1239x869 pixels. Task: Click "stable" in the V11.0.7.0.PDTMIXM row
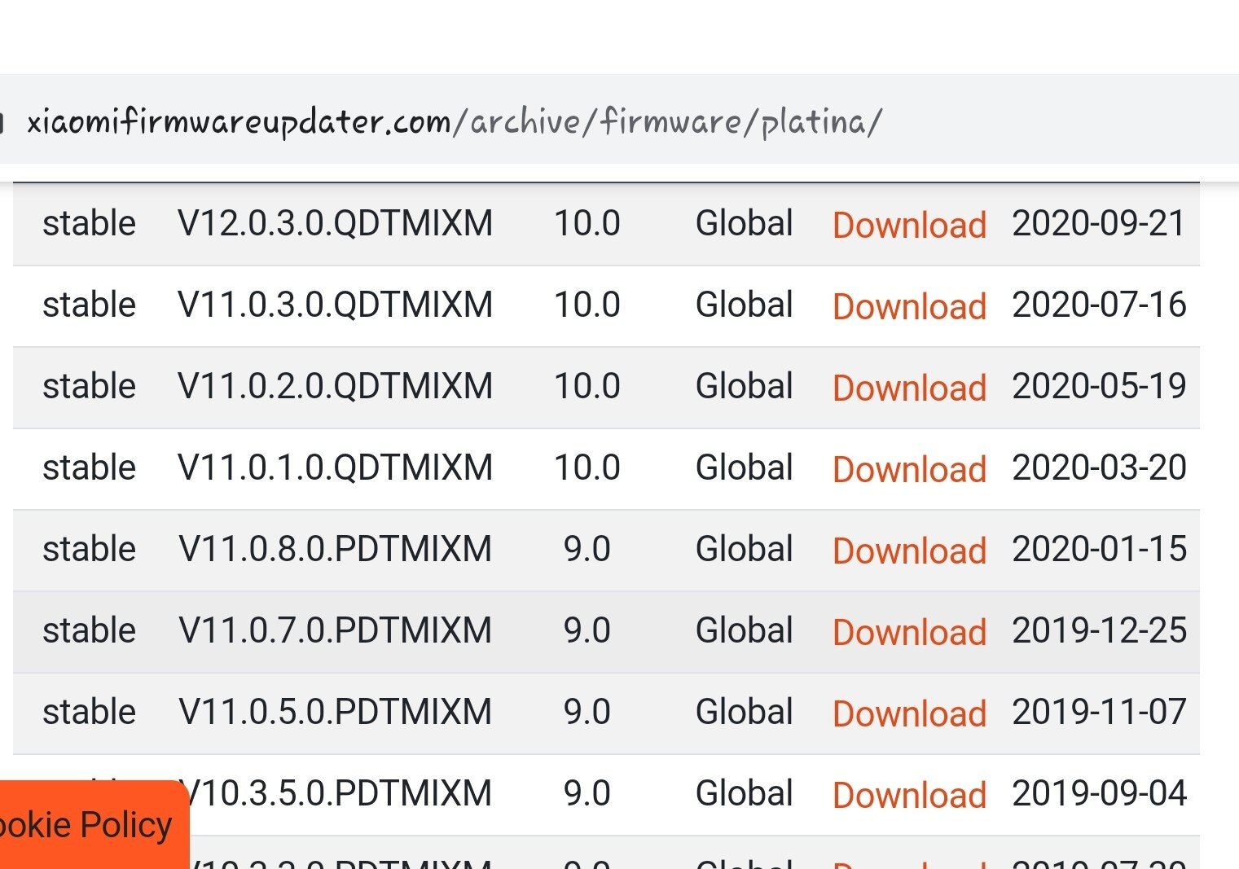(89, 630)
